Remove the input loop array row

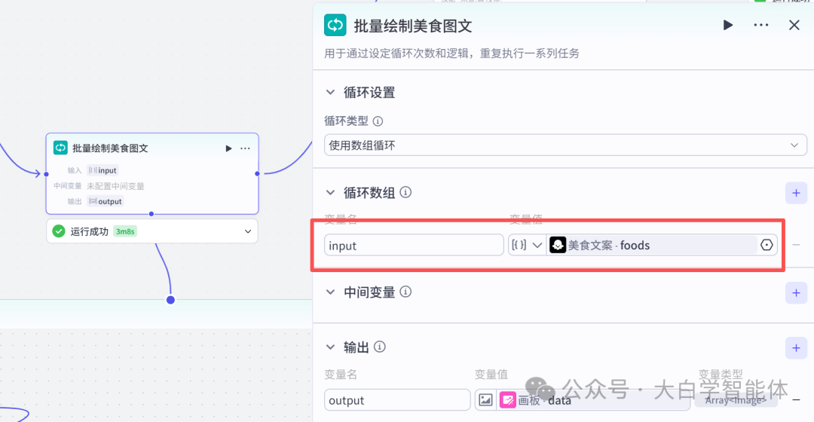pyautogui.click(x=796, y=245)
